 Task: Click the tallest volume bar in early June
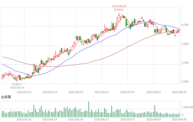pyautogui.click(x=89, y=109)
